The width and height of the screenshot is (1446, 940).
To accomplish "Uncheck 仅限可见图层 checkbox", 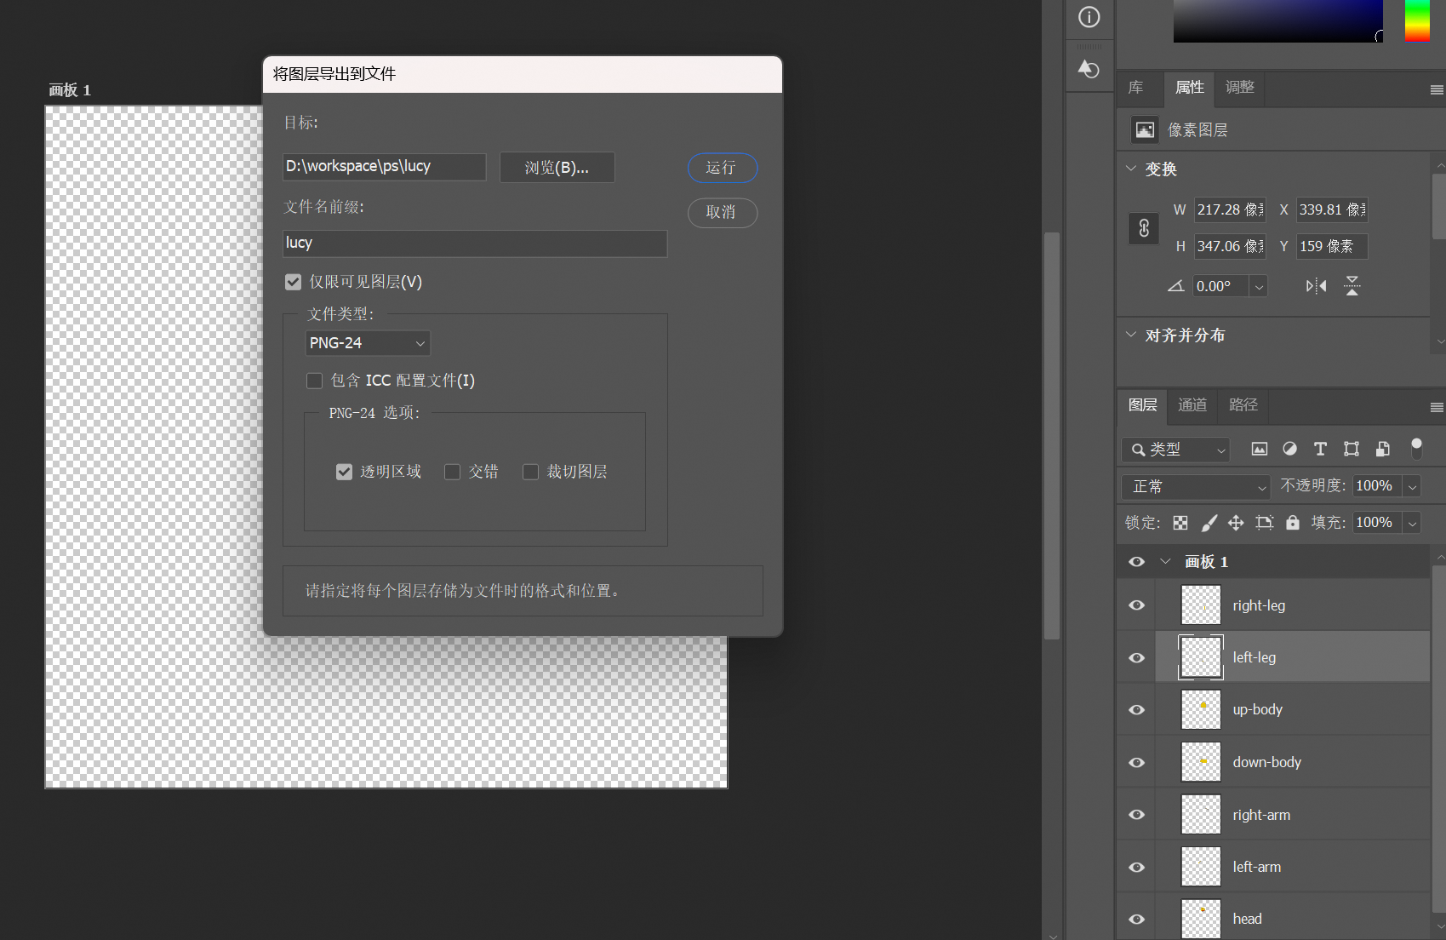I will click(x=293, y=282).
